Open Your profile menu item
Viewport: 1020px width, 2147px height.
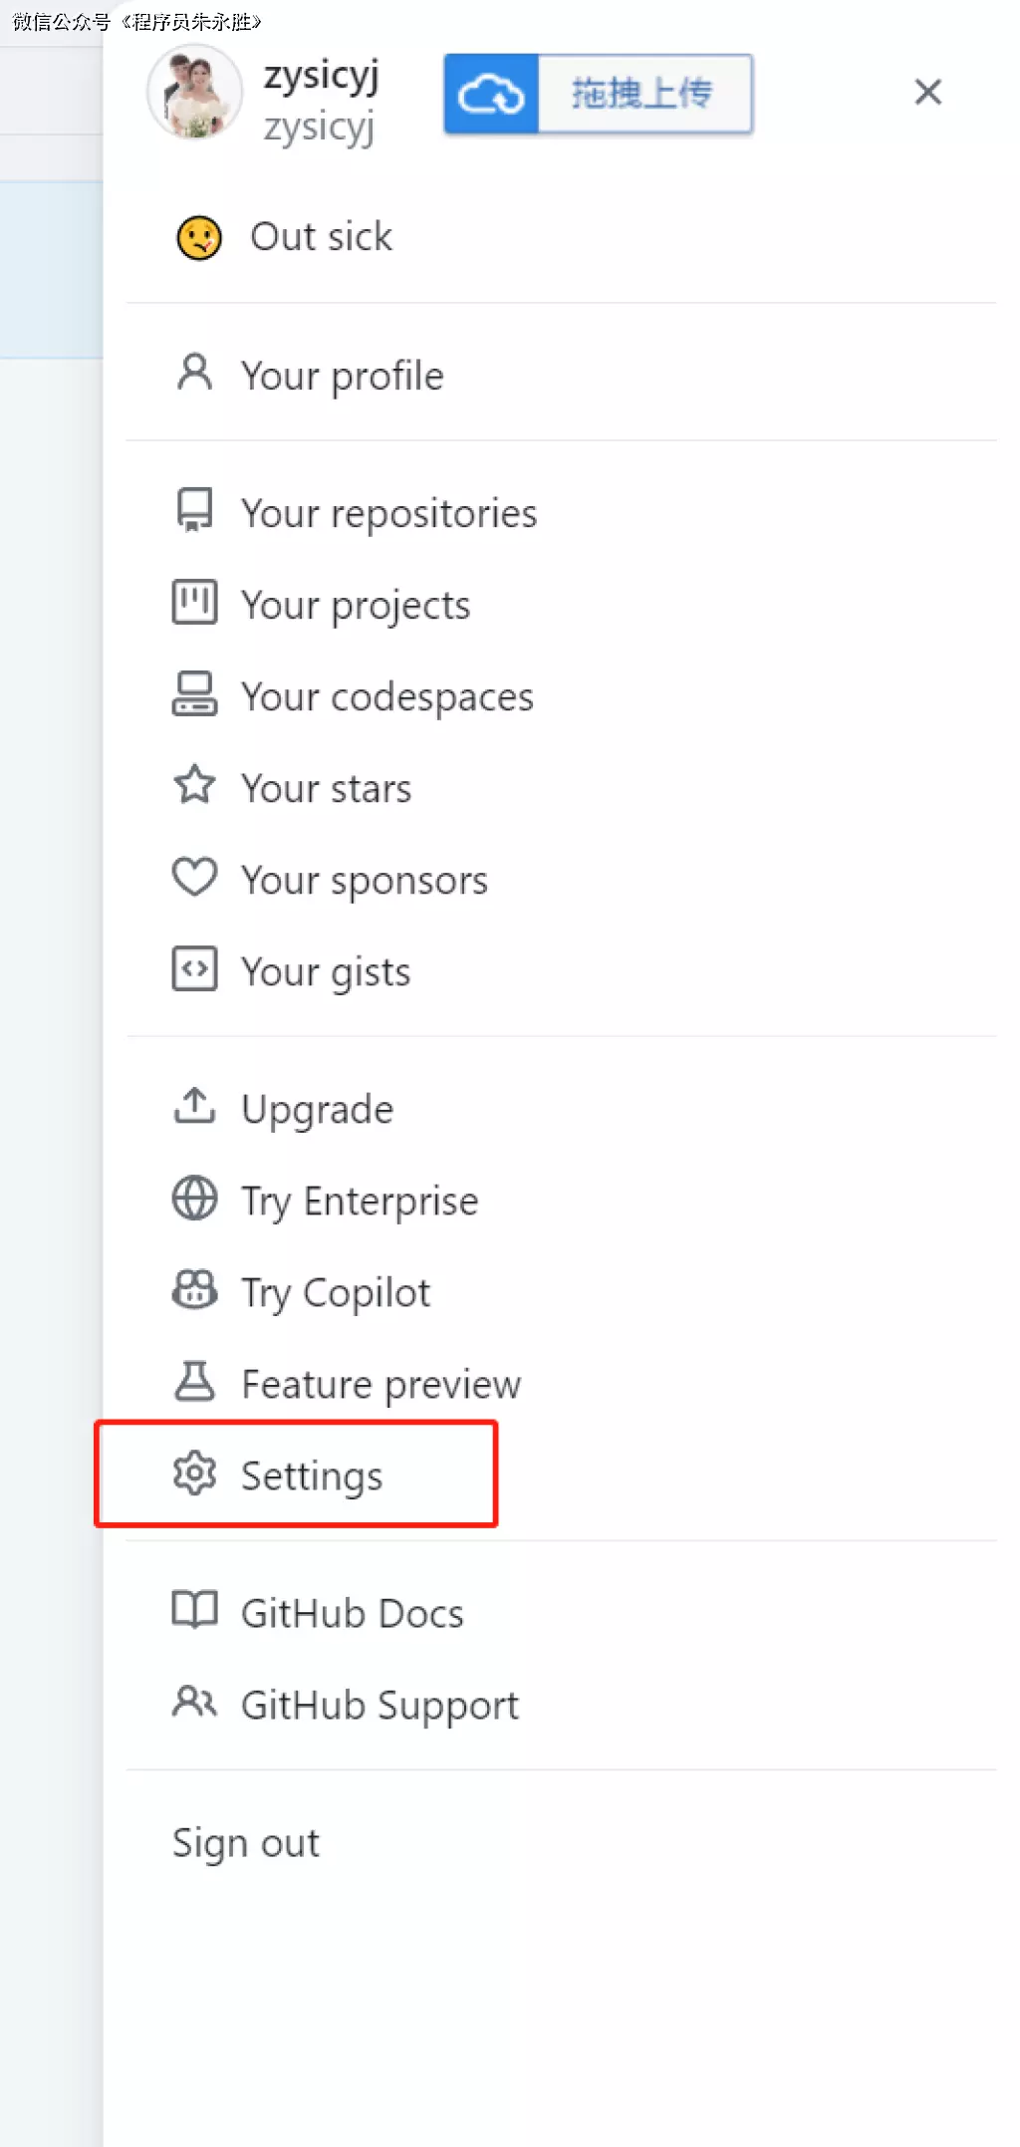coord(342,376)
